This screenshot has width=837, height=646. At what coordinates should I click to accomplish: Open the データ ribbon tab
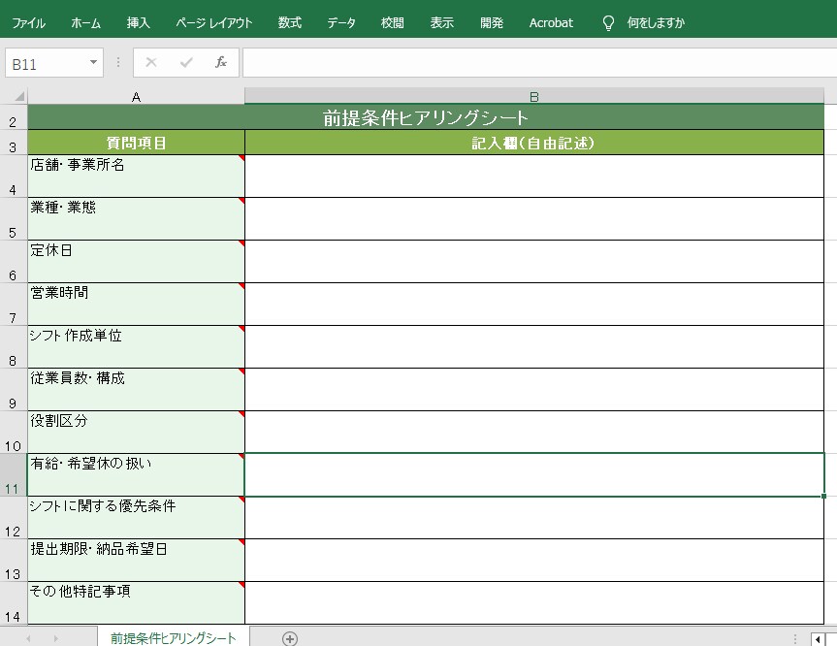click(341, 23)
